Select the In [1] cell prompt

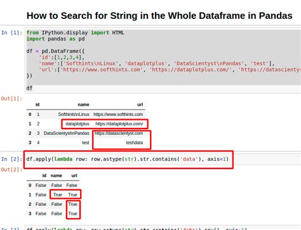pos(12,33)
